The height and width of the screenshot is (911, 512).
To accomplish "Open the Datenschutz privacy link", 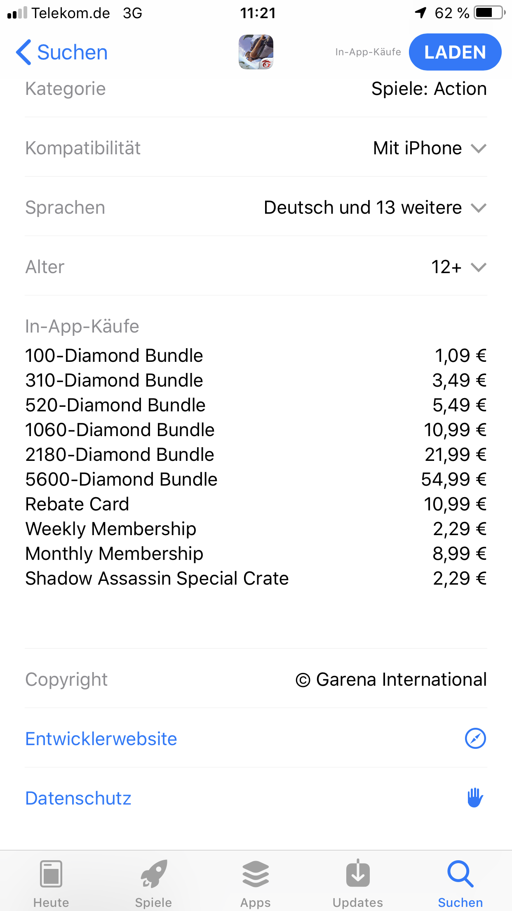I will [78, 798].
